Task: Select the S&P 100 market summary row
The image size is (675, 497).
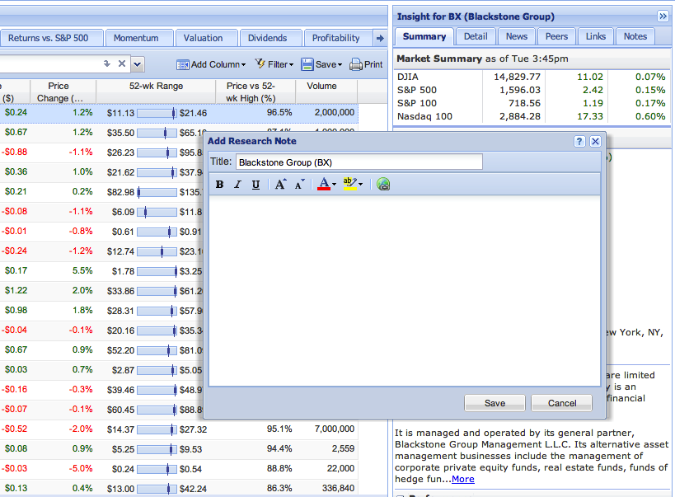Action: pyautogui.click(x=532, y=103)
